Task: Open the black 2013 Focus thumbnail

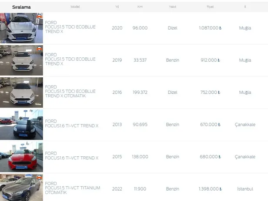Action: pos(21,124)
